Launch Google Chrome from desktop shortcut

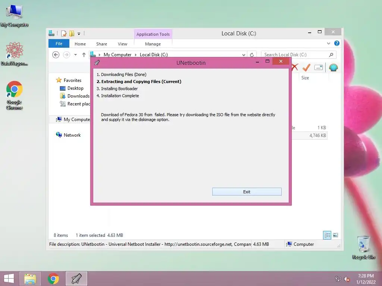tap(15, 95)
